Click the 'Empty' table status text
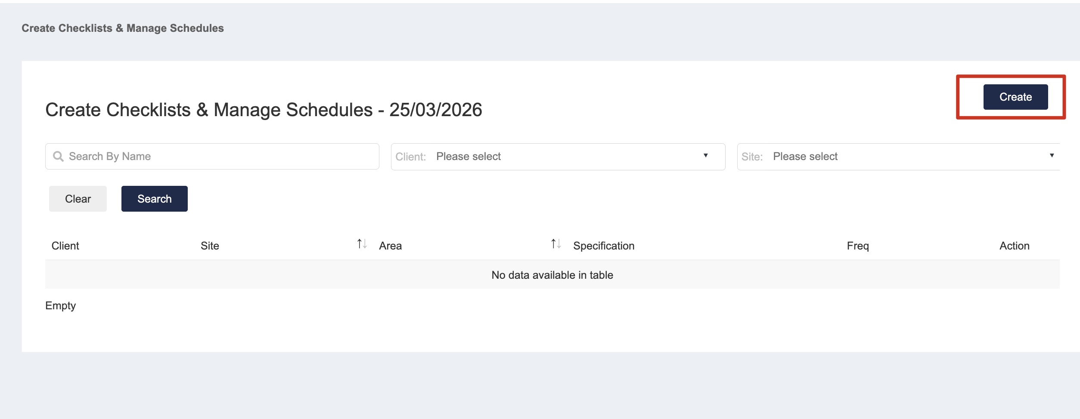 coord(61,306)
